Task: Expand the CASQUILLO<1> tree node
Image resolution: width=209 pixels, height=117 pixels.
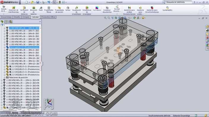Action: (x=5, y=66)
